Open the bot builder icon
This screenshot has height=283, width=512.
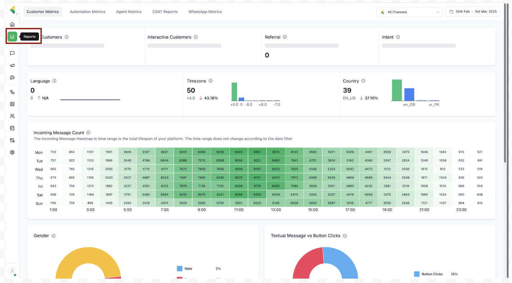click(12, 77)
